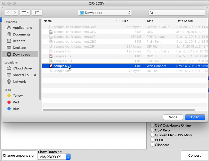Open the list view options dropdown
This screenshot has height=161, width=209.
pos(25,13)
